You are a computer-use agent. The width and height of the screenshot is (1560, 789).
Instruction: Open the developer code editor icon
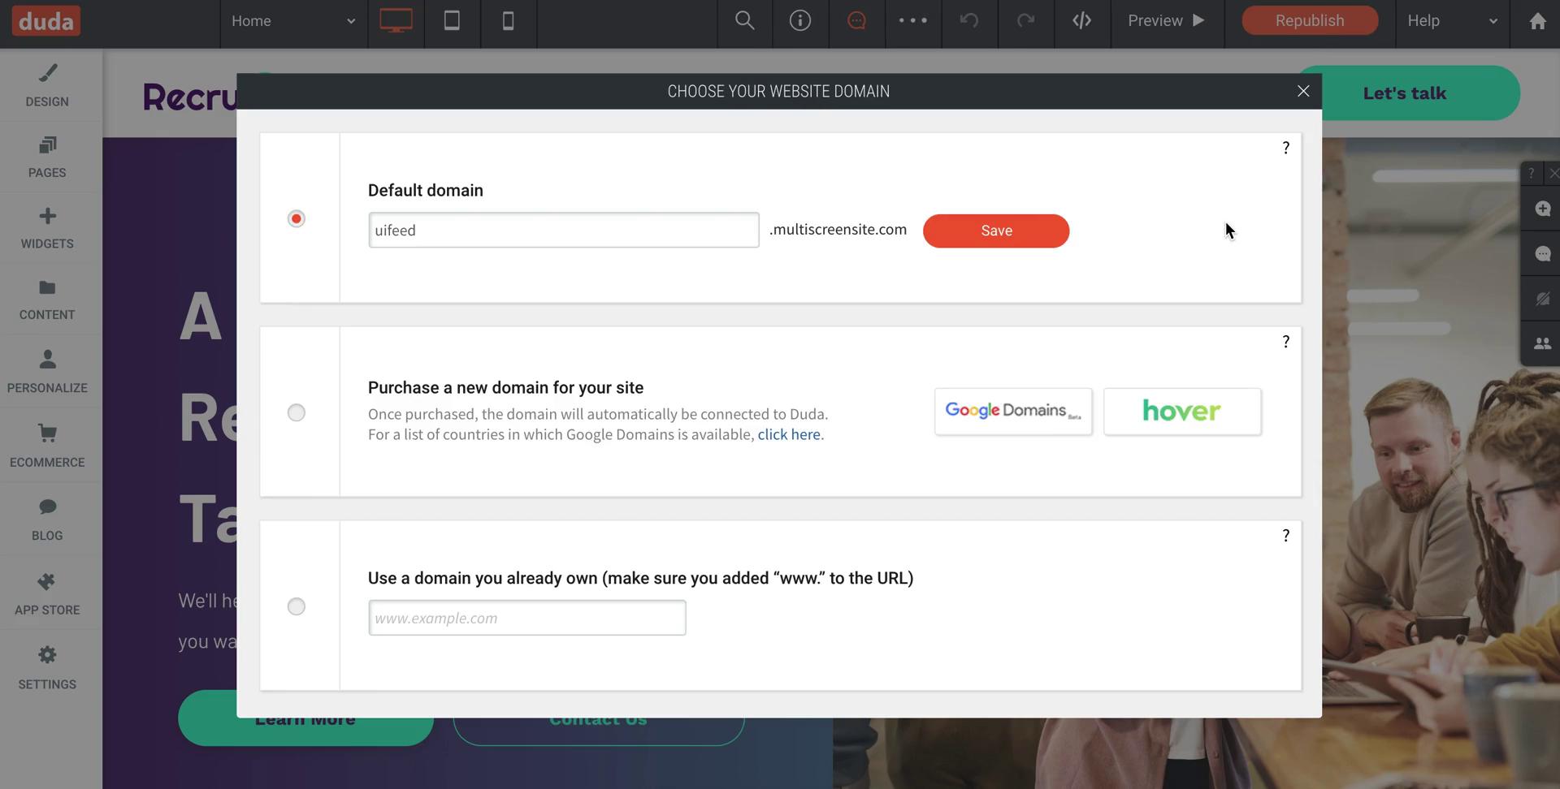click(1081, 21)
